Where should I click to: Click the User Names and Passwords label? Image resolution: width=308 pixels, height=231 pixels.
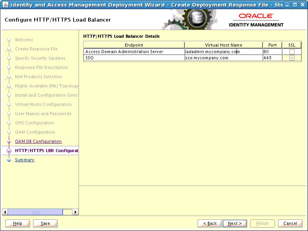pos(43,114)
